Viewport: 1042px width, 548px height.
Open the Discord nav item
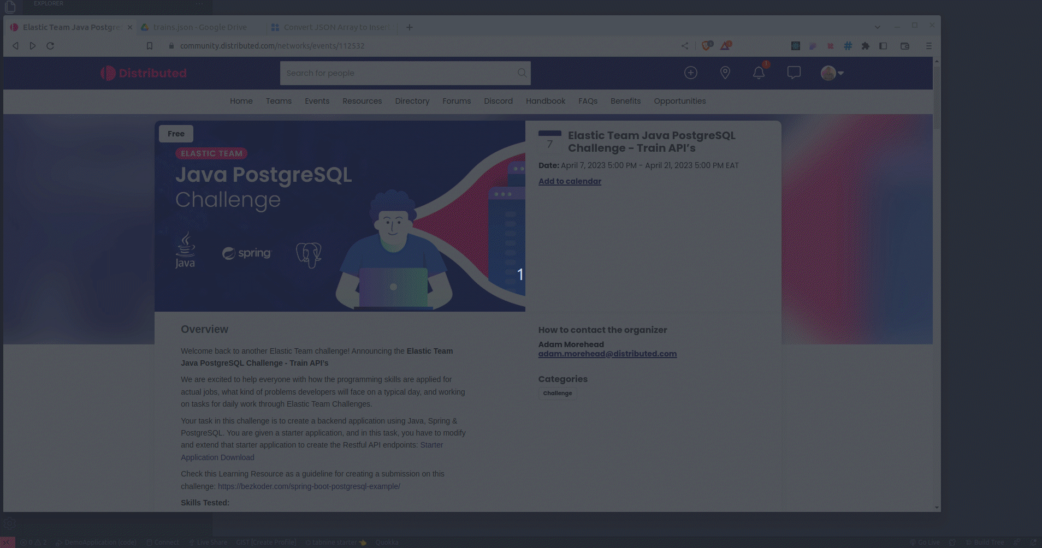(498, 101)
